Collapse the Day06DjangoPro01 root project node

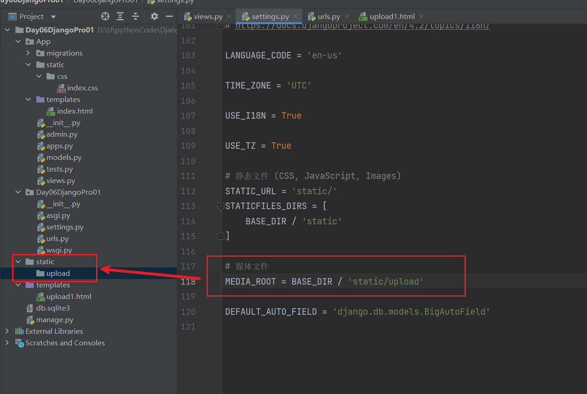click(7, 30)
